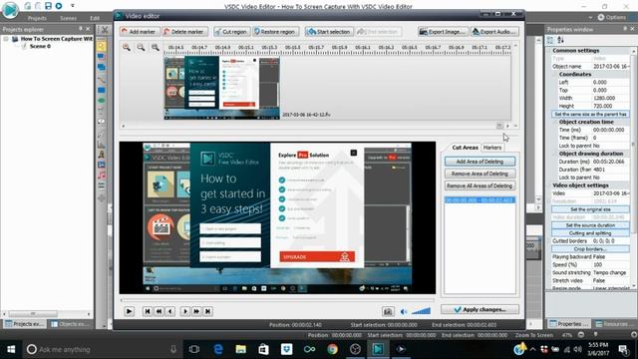Click the Speed (%) value 100
638x359 pixels.
pyautogui.click(x=610, y=264)
